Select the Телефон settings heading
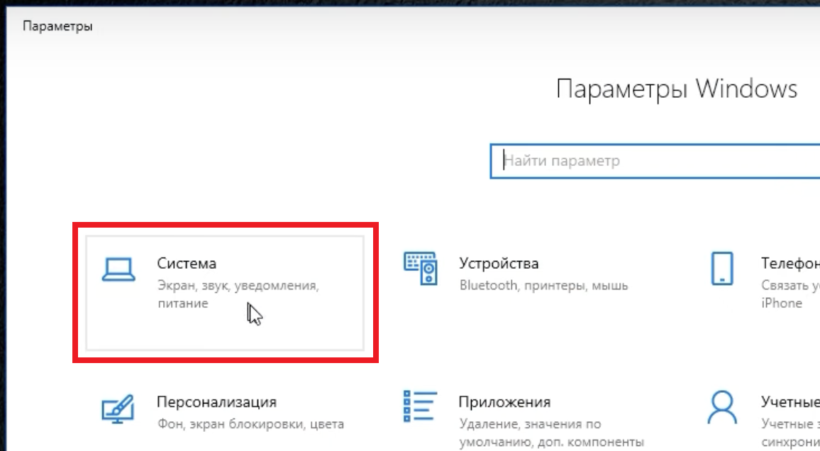This screenshot has width=820, height=451. (x=790, y=263)
